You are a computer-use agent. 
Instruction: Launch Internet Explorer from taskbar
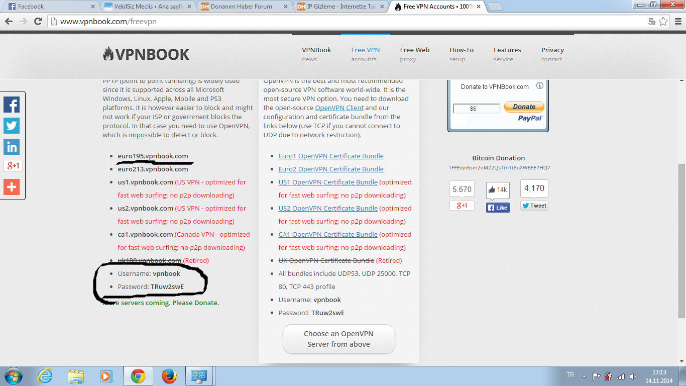coord(45,376)
